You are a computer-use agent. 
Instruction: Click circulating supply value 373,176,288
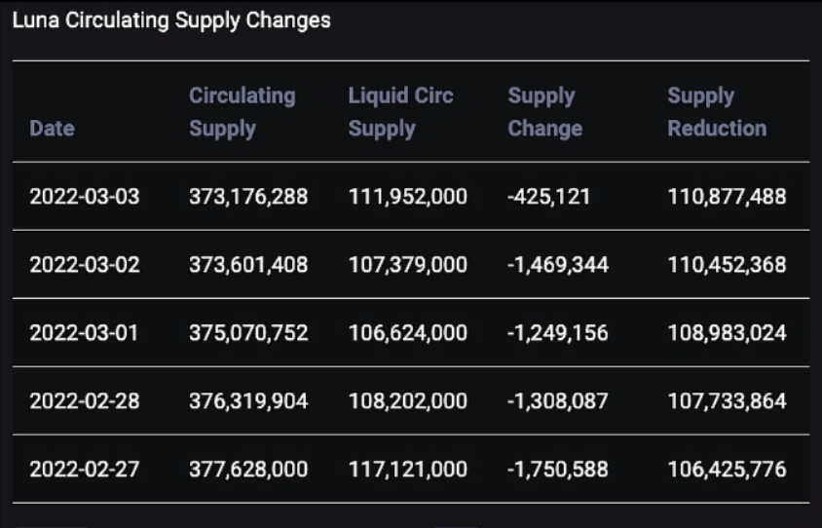pos(248,197)
